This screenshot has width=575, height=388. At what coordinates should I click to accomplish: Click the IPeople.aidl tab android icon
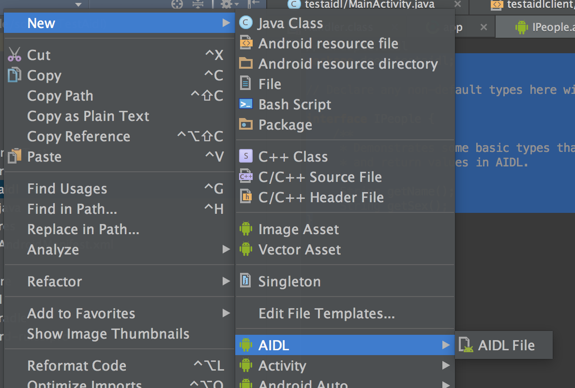pos(521,27)
